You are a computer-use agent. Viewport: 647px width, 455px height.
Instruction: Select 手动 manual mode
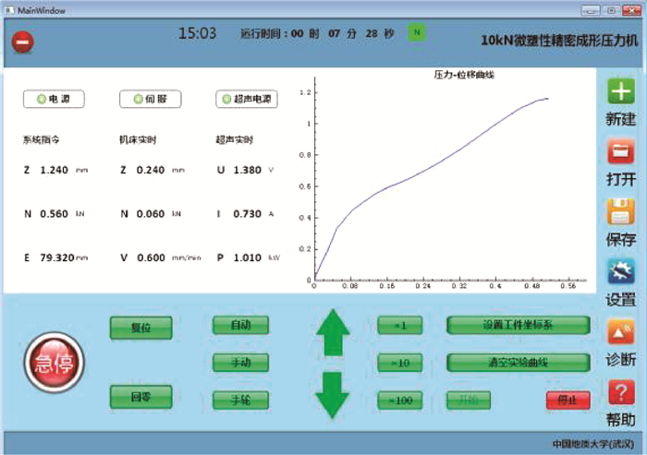[x=240, y=362]
